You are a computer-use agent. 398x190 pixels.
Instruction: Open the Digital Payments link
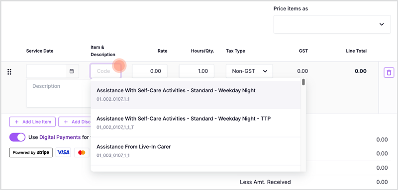[x=60, y=137]
